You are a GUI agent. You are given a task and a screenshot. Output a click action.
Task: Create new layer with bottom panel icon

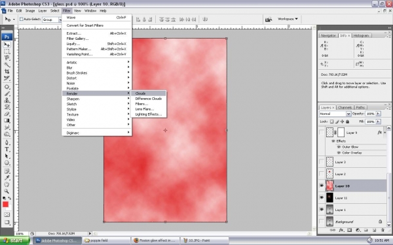click(x=374, y=230)
